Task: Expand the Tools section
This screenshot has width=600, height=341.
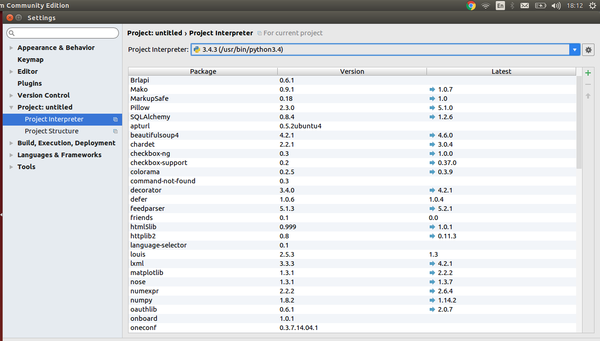Action: coord(11,167)
